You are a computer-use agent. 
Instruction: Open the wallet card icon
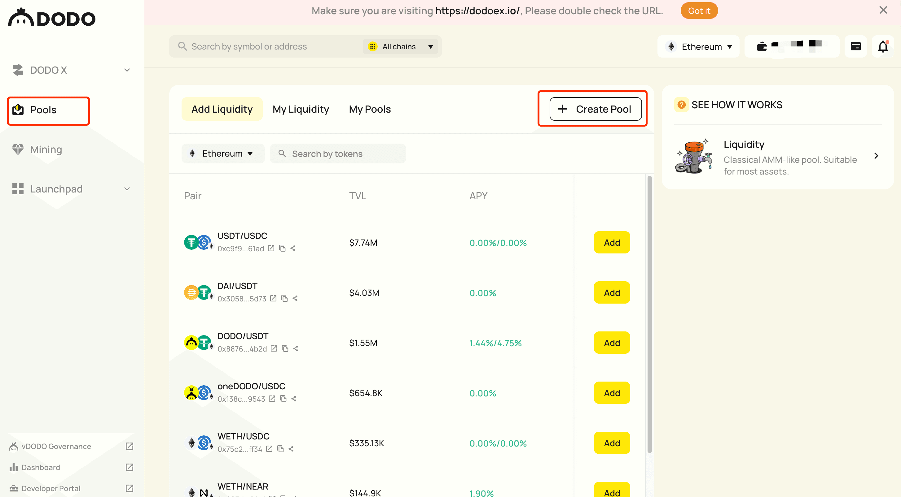[x=855, y=46]
